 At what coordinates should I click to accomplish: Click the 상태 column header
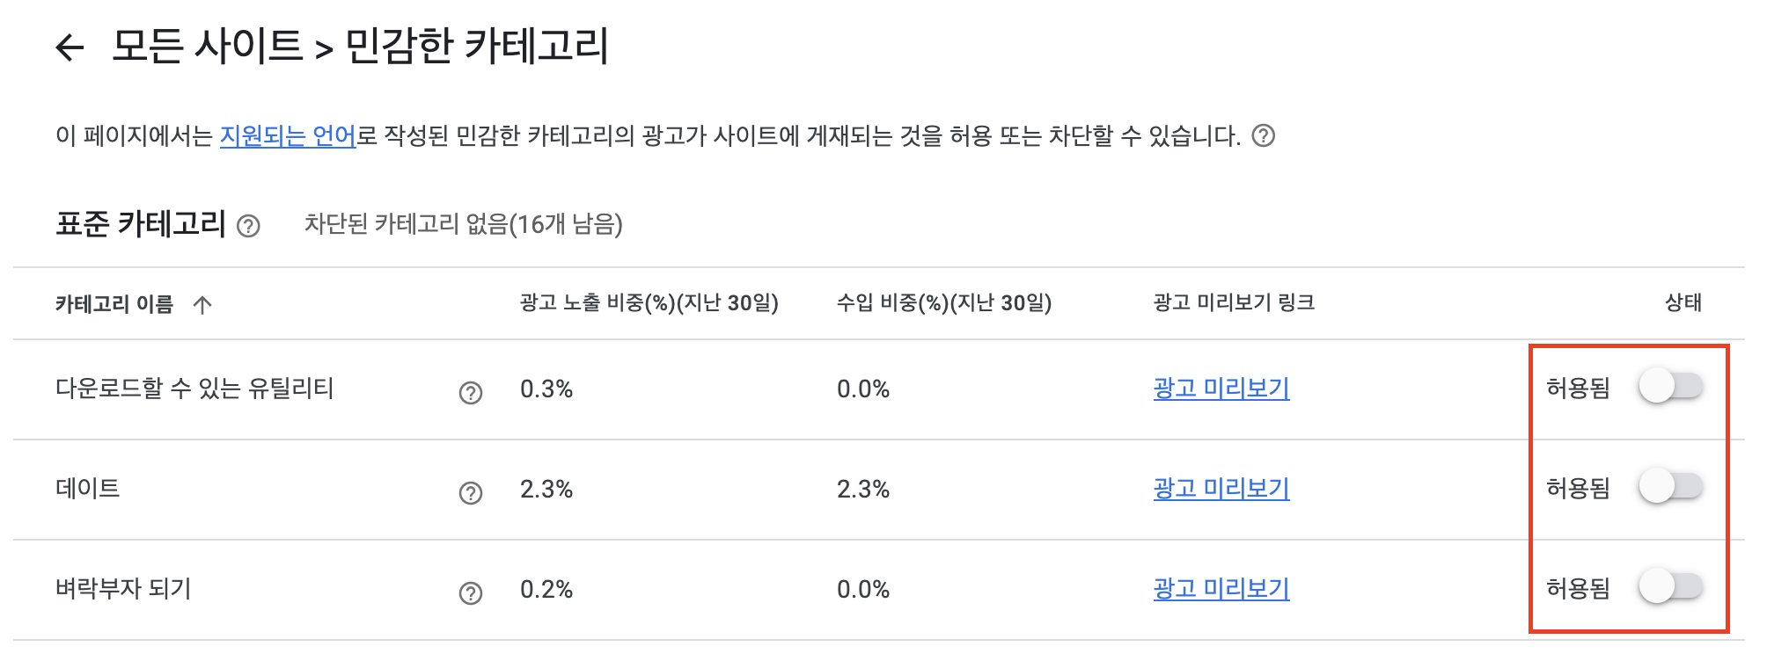point(1685,303)
